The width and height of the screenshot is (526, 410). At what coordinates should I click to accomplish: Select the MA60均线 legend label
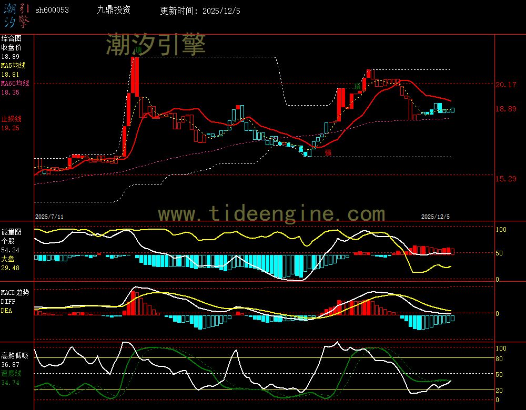pyautogui.click(x=15, y=84)
